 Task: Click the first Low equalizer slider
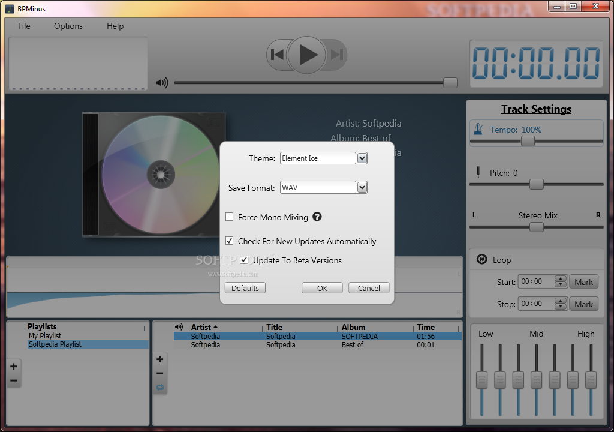(481, 380)
